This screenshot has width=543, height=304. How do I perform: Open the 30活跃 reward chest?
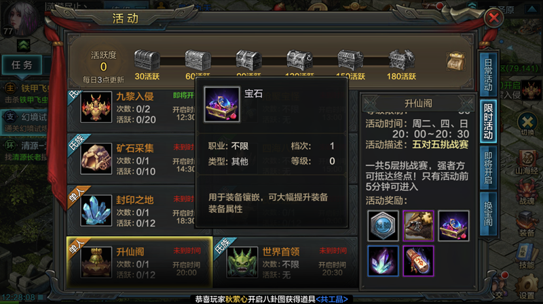click(147, 60)
